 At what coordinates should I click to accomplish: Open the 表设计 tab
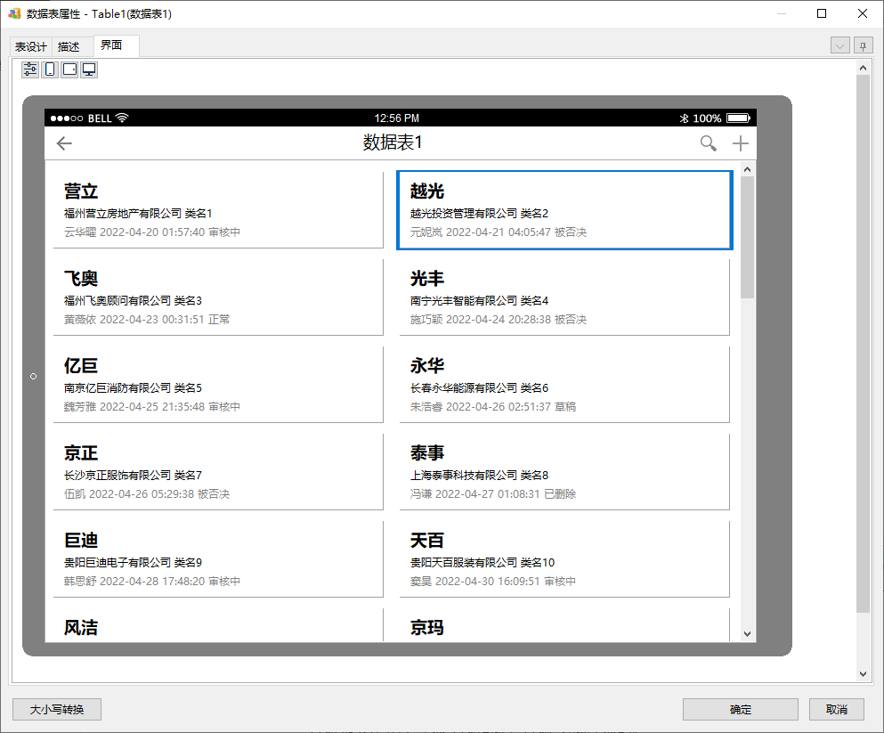tap(31, 47)
